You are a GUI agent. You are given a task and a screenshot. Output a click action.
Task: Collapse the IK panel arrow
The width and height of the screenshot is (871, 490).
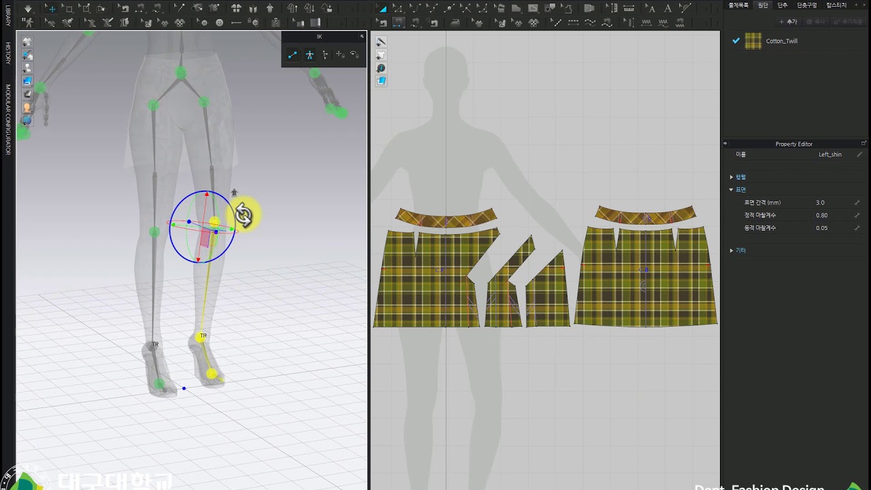pos(362,36)
